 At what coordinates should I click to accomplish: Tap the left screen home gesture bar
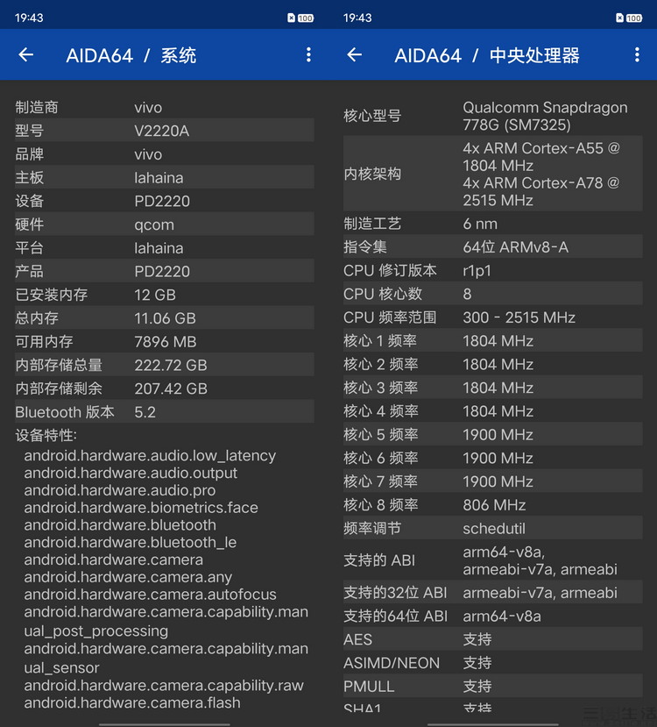coord(165,723)
